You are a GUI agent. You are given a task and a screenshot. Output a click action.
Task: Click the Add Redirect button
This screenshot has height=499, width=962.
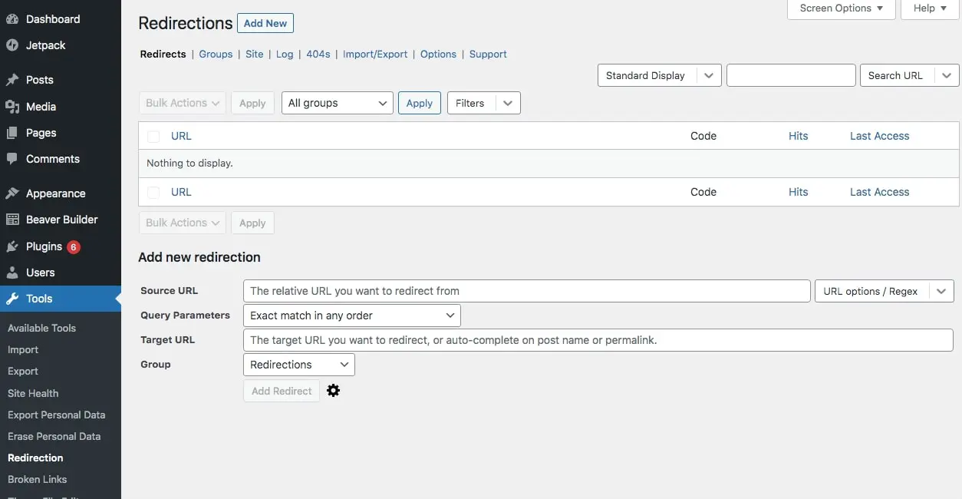point(282,391)
